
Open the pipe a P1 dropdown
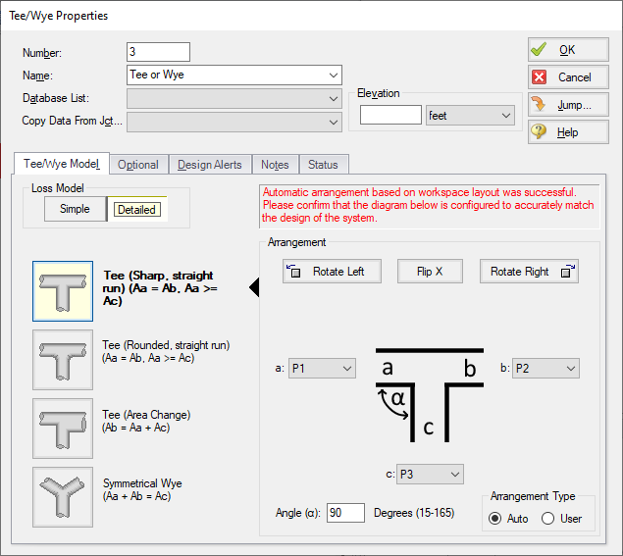322,368
